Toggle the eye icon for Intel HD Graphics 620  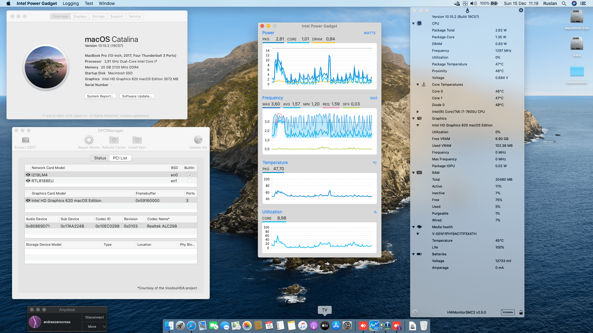point(28,200)
